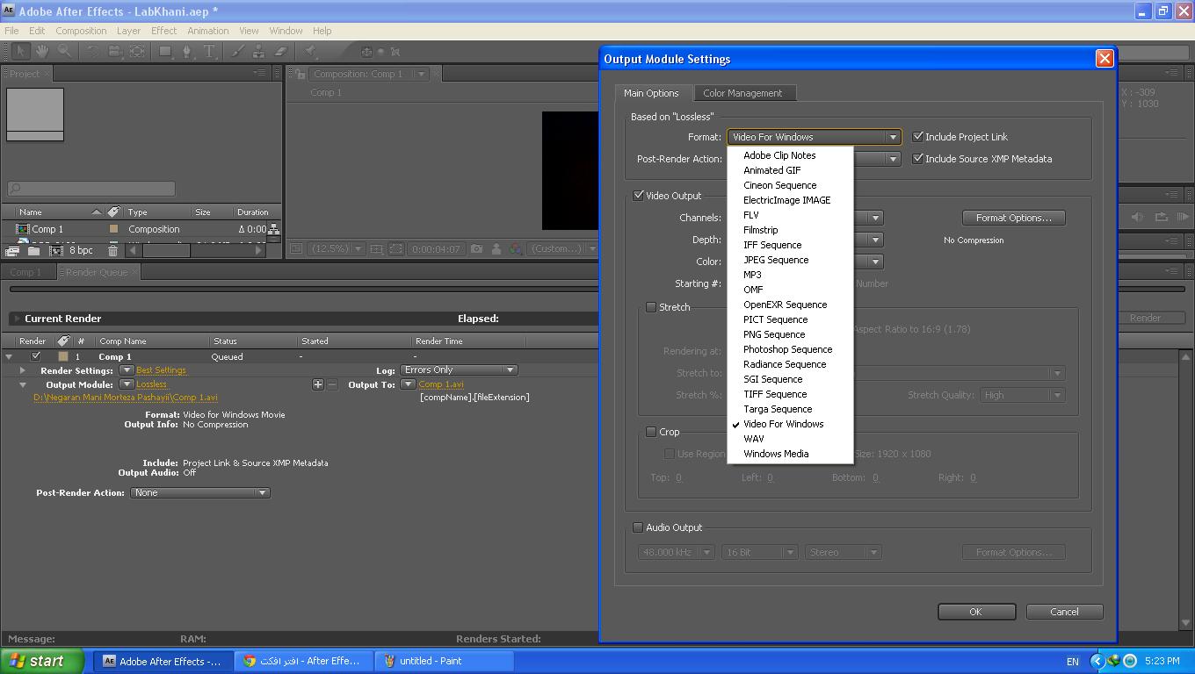Screen dimensions: 1195x674
Task: Open the Windows start button
Action: (x=42, y=661)
